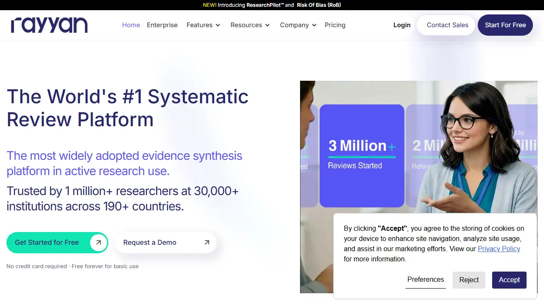Click "No credit card required" text
This screenshot has width=544, height=306.
pyautogui.click(x=37, y=266)
